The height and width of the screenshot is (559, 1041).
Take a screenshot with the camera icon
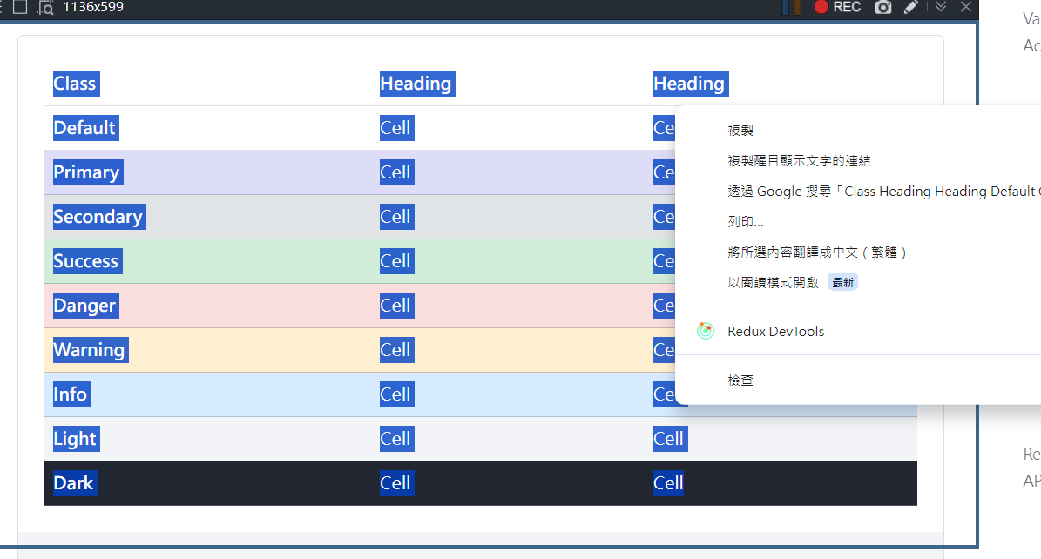(883, 7)
